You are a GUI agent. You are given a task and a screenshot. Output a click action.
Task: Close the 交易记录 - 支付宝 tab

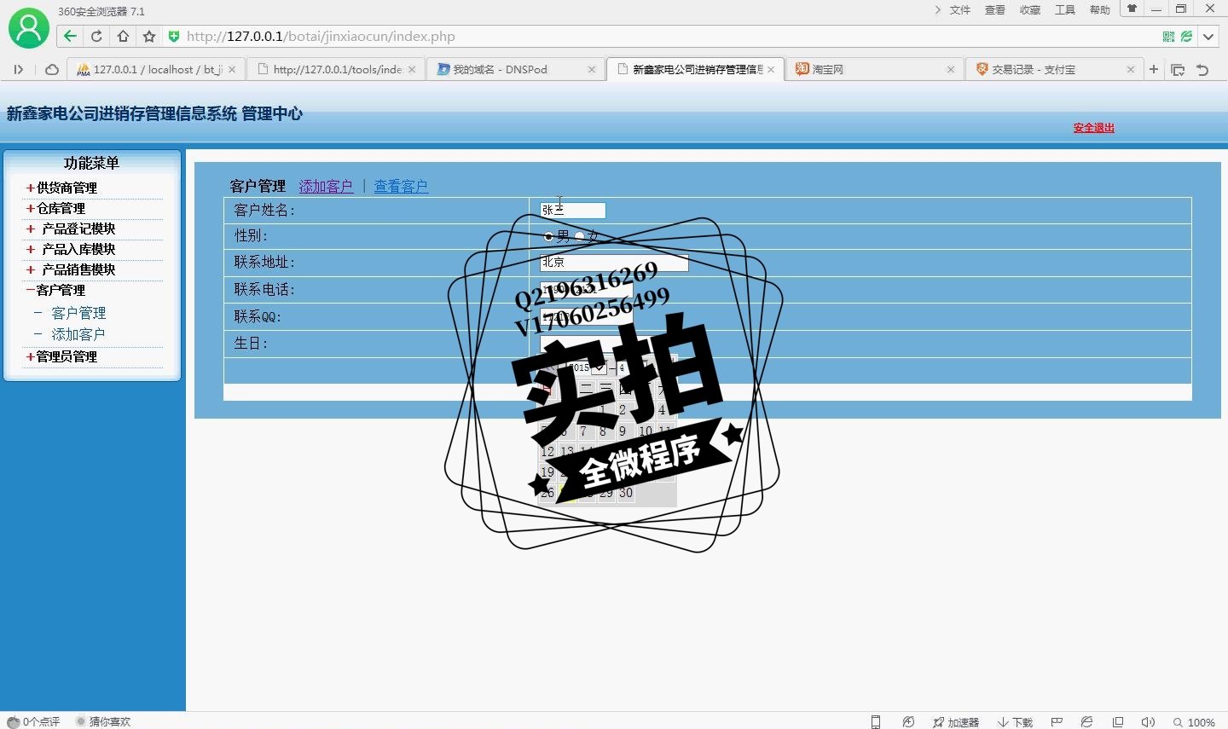(1131, 70)
